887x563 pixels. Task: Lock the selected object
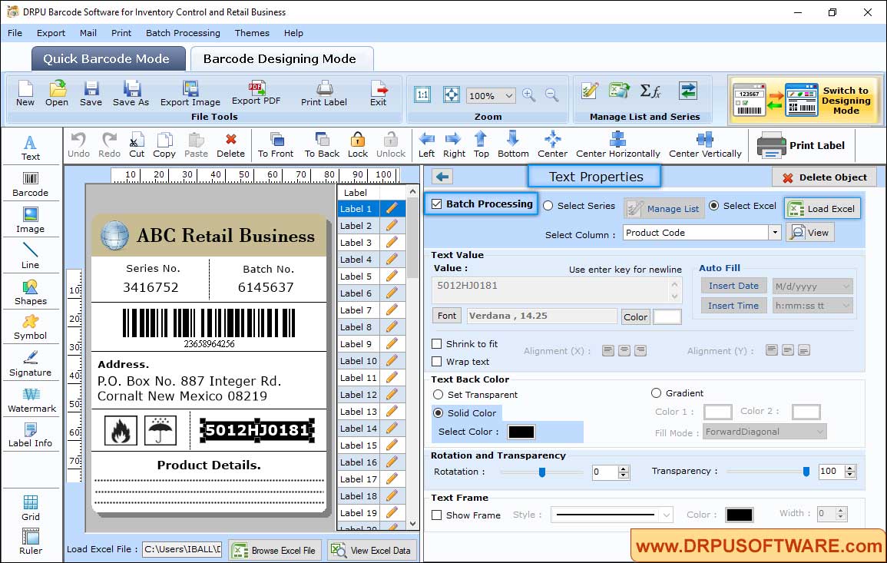[358, 145]
